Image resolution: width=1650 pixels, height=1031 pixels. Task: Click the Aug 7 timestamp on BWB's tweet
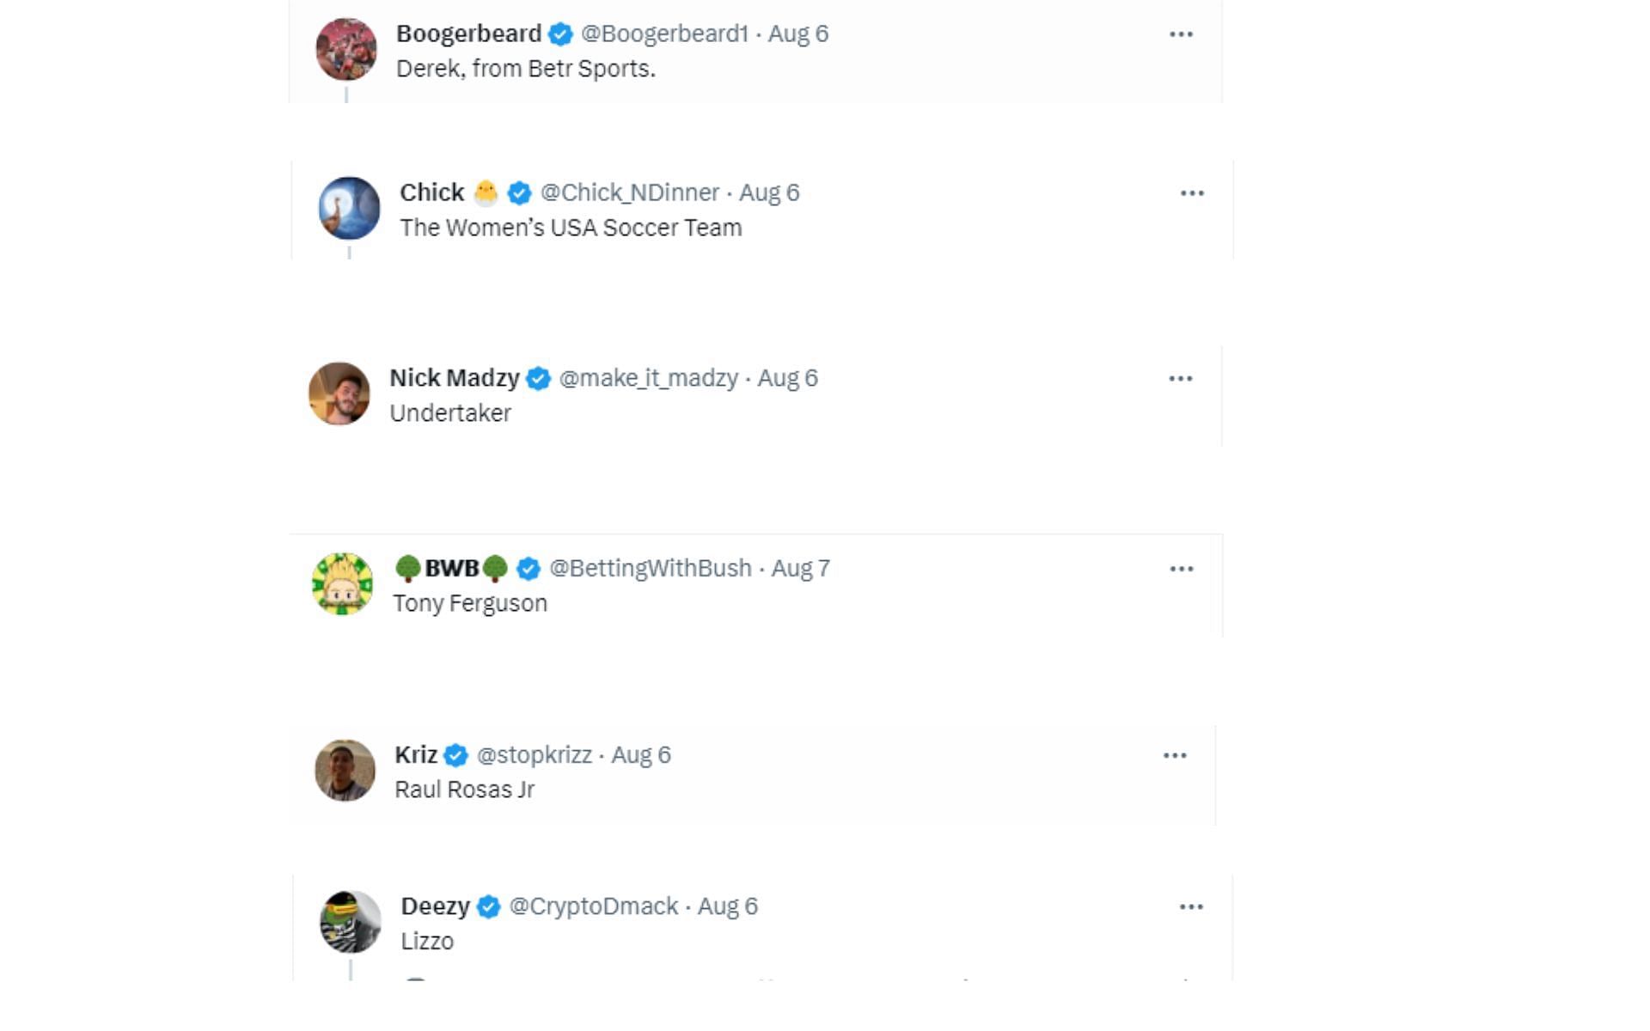tap(800, 568)
